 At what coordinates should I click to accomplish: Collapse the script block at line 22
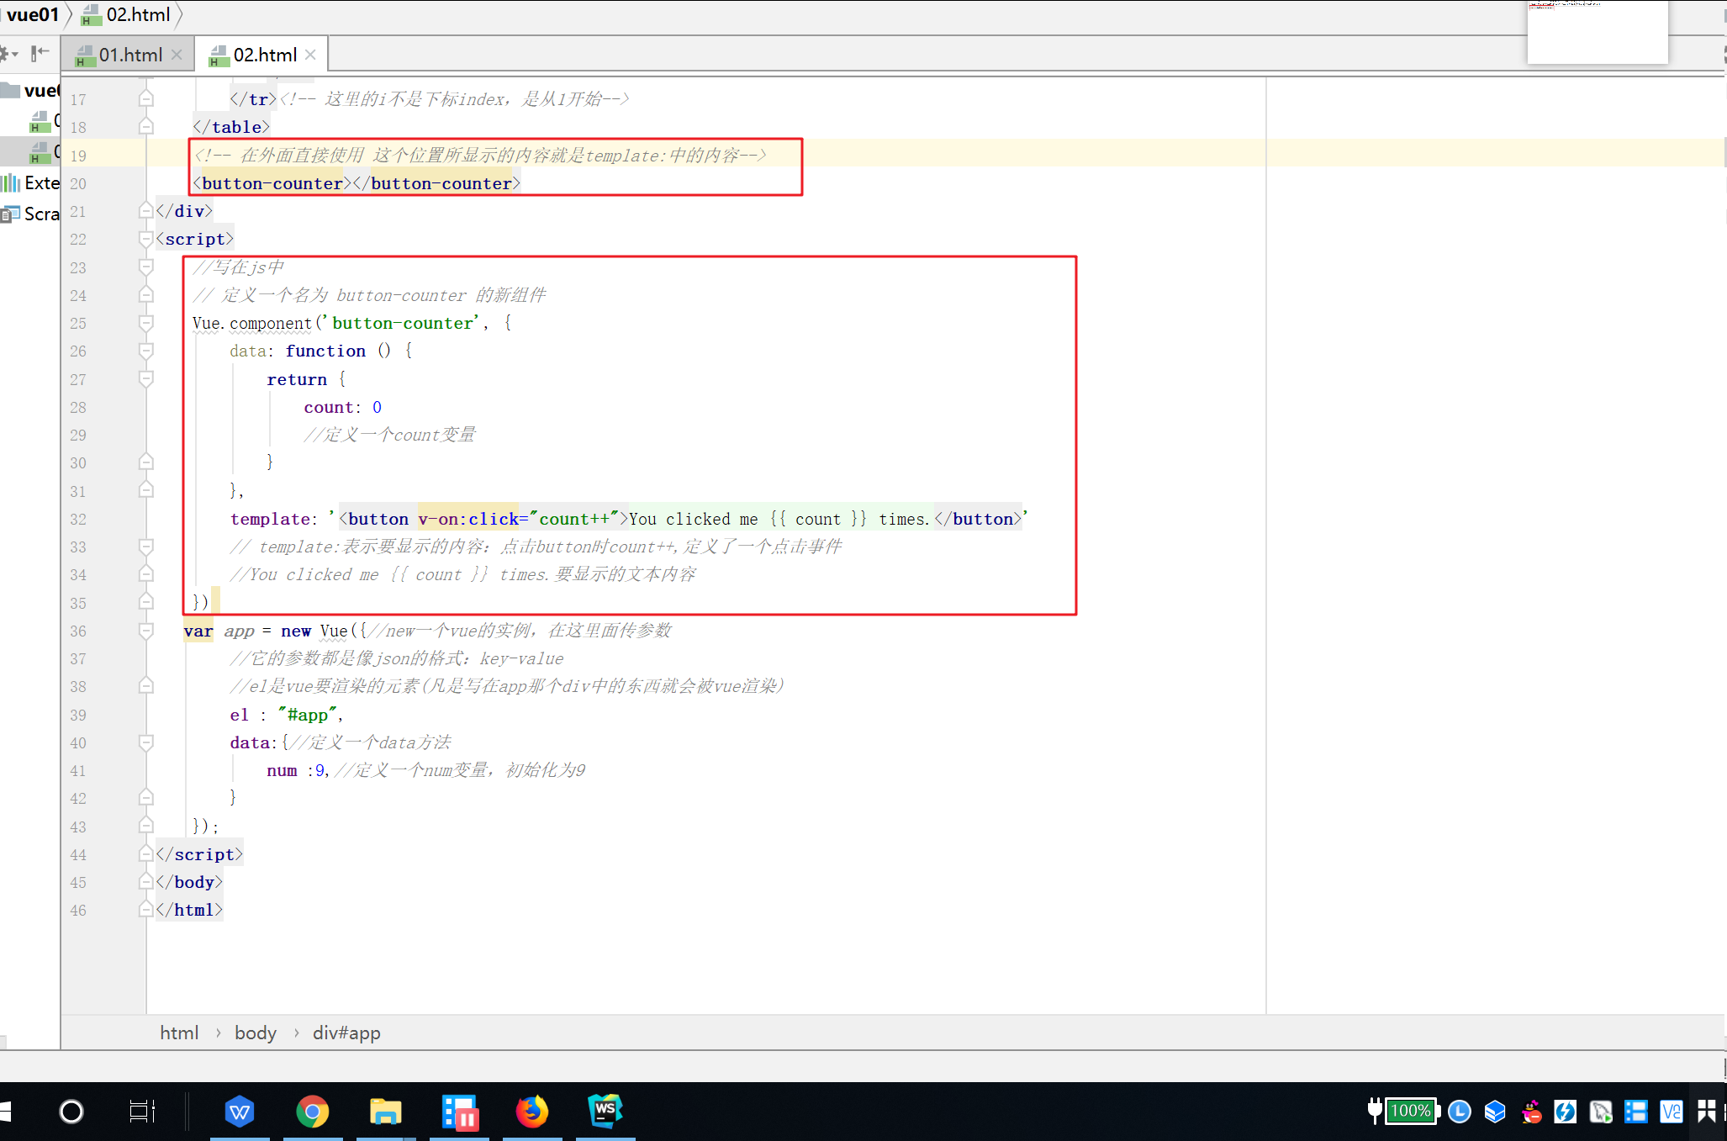click(x=146, y=239)
